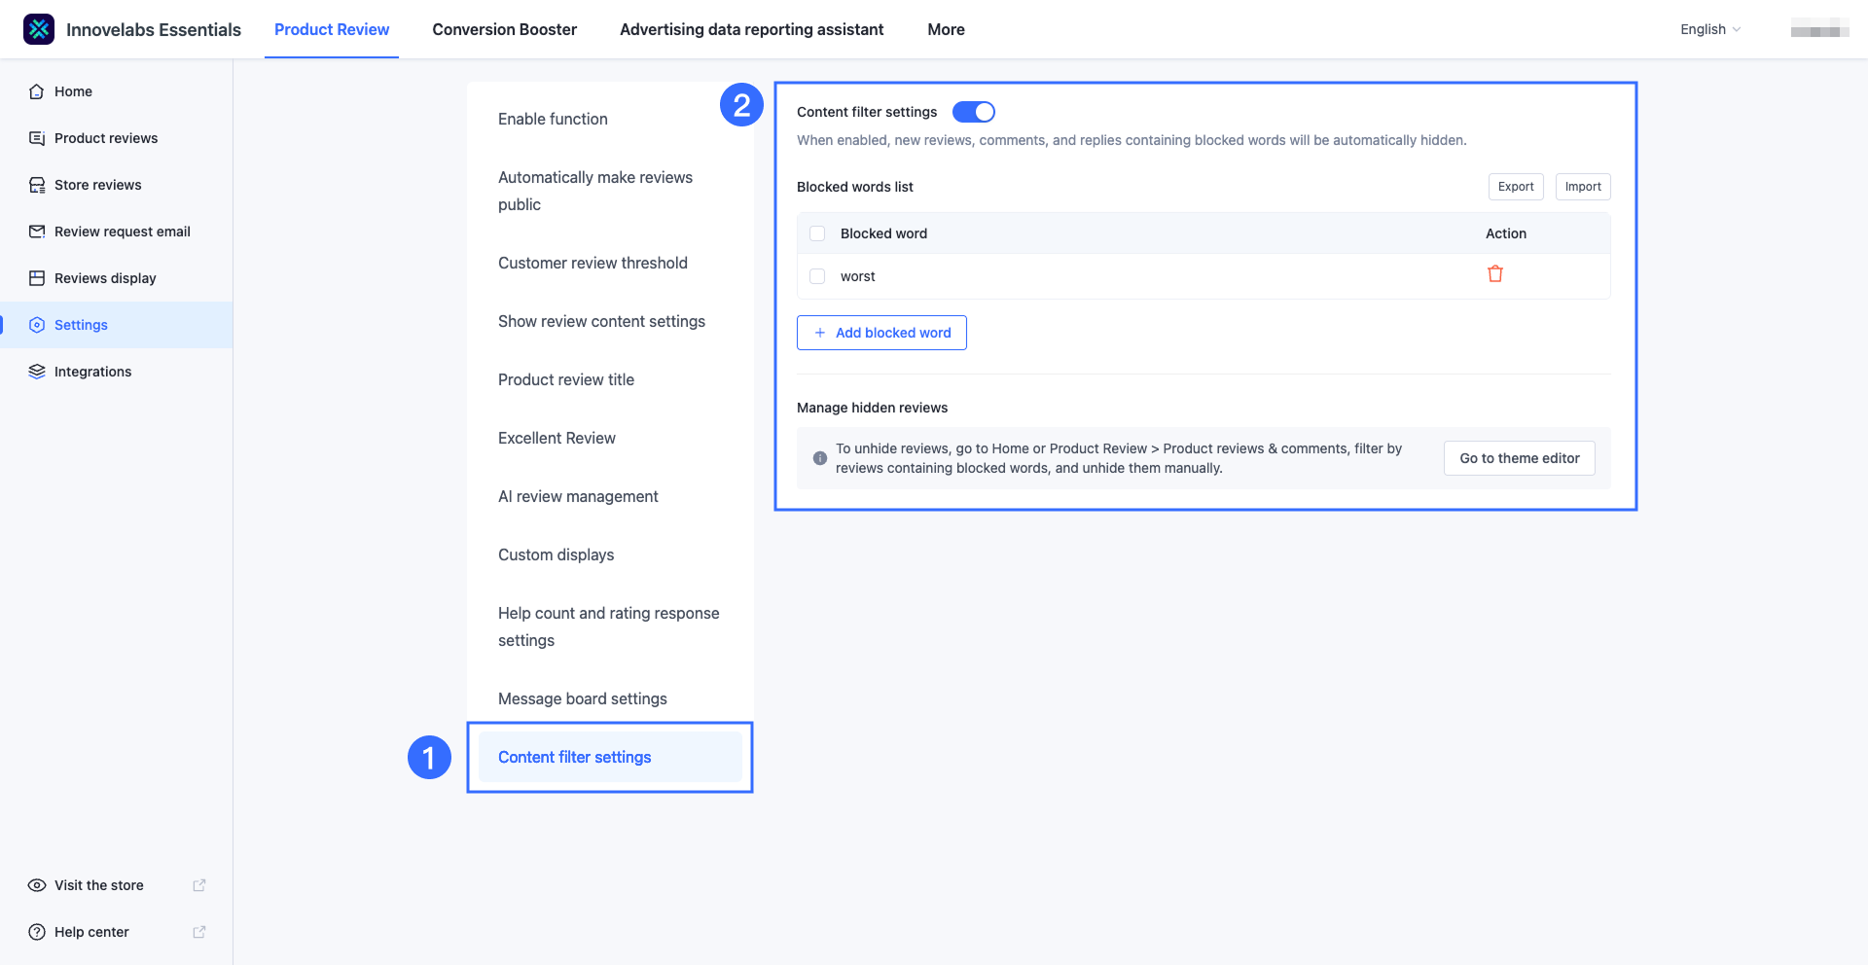Viewport: 1868px width, 965px height.
Task: Click the Innovelabs Essentials logo icon
Action: click(39, 29)
